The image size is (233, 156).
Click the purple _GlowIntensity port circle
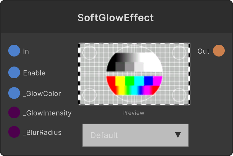click(x=14, y=112)
